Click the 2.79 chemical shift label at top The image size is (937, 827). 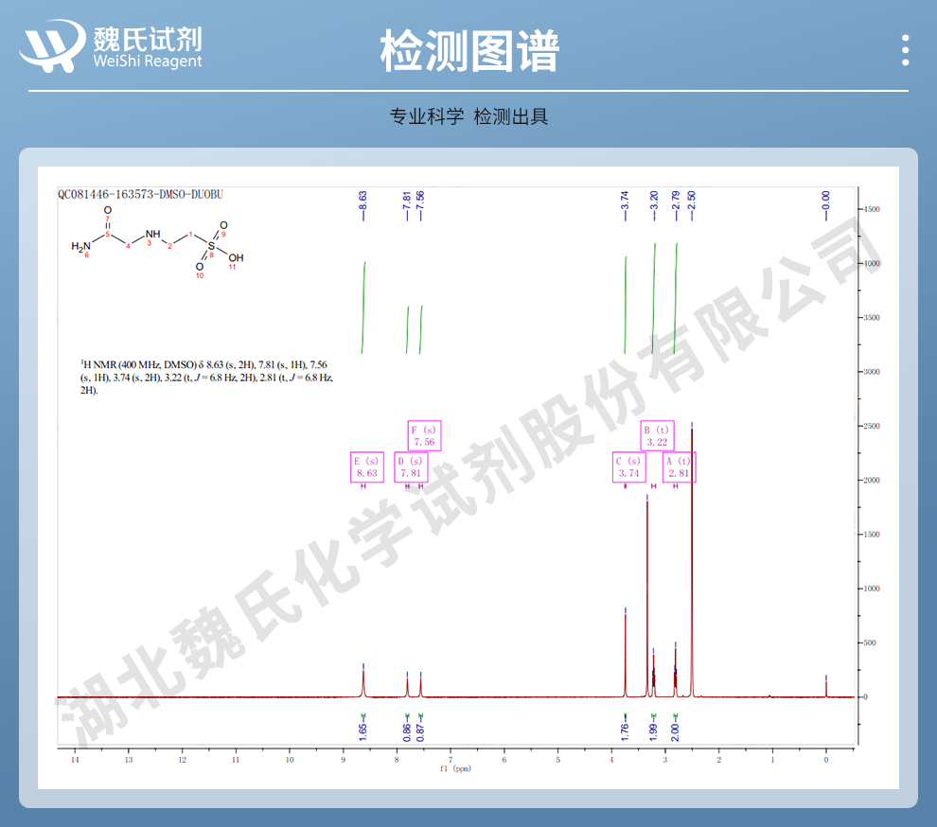[x=676, y=205]
